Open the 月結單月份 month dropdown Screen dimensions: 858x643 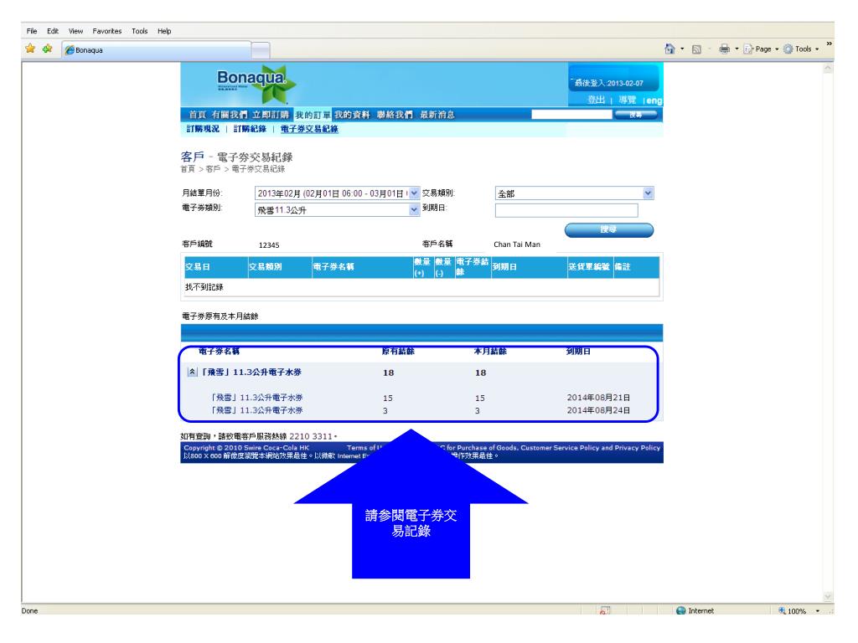337,193
